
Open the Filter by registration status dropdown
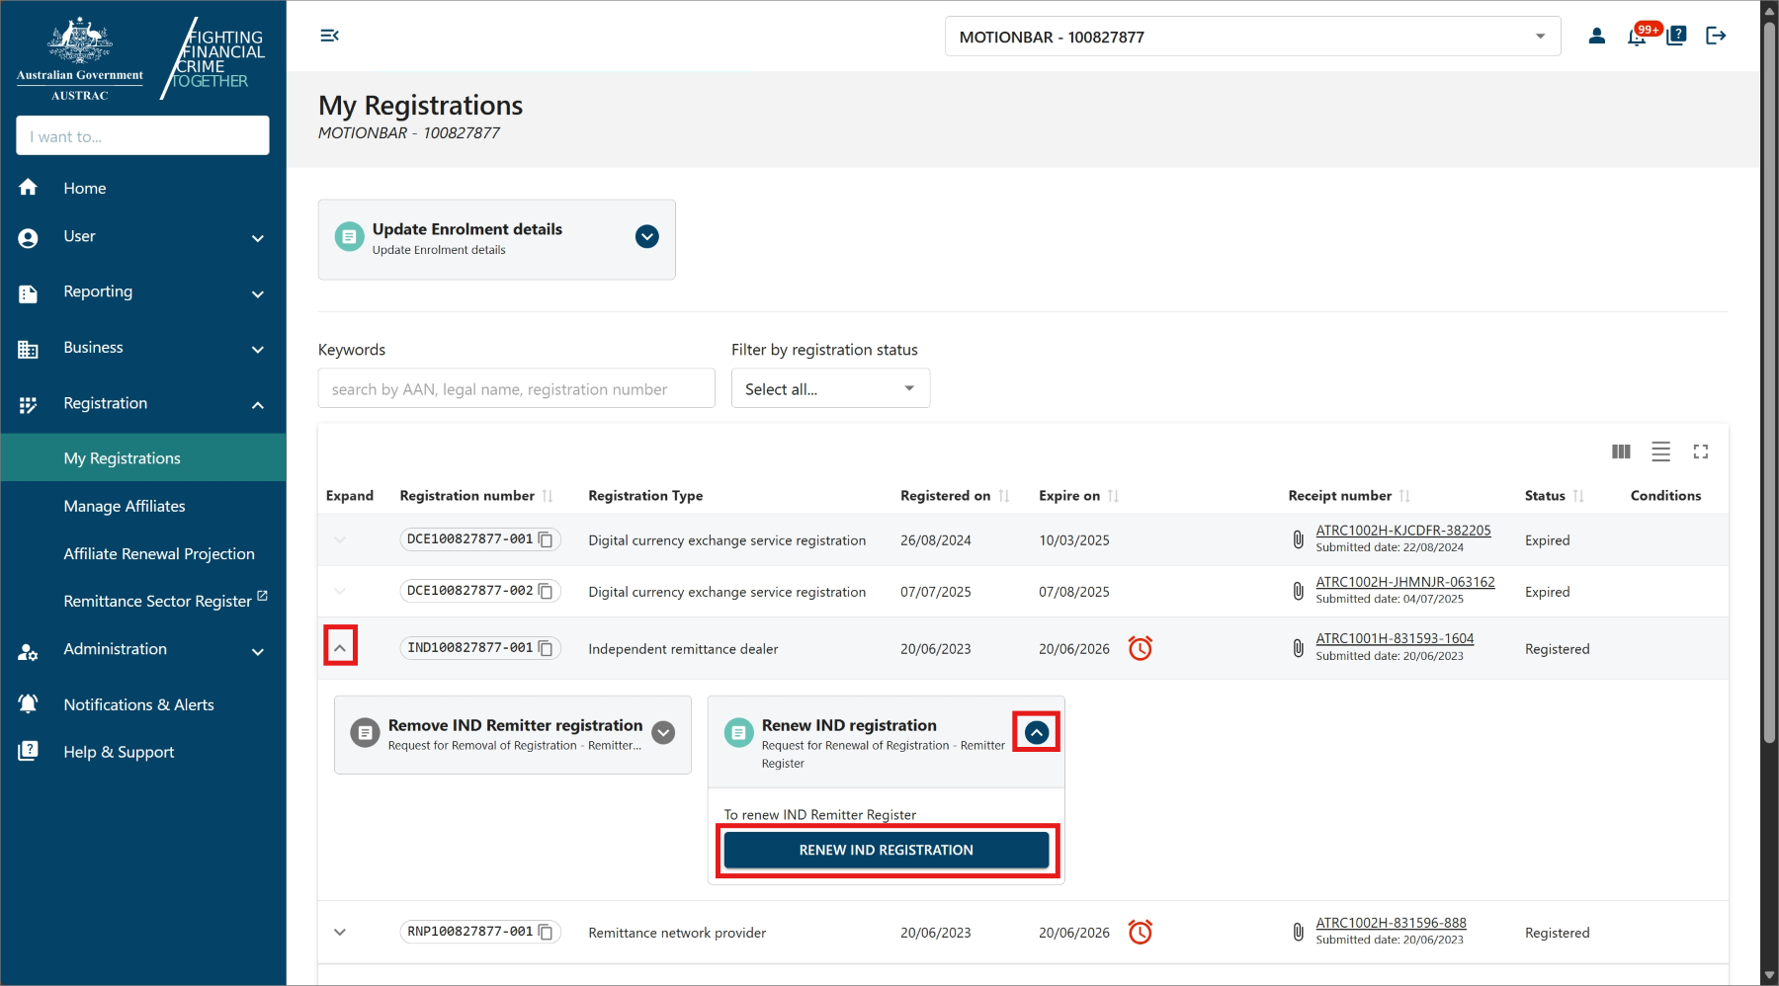tap(829, 389)
